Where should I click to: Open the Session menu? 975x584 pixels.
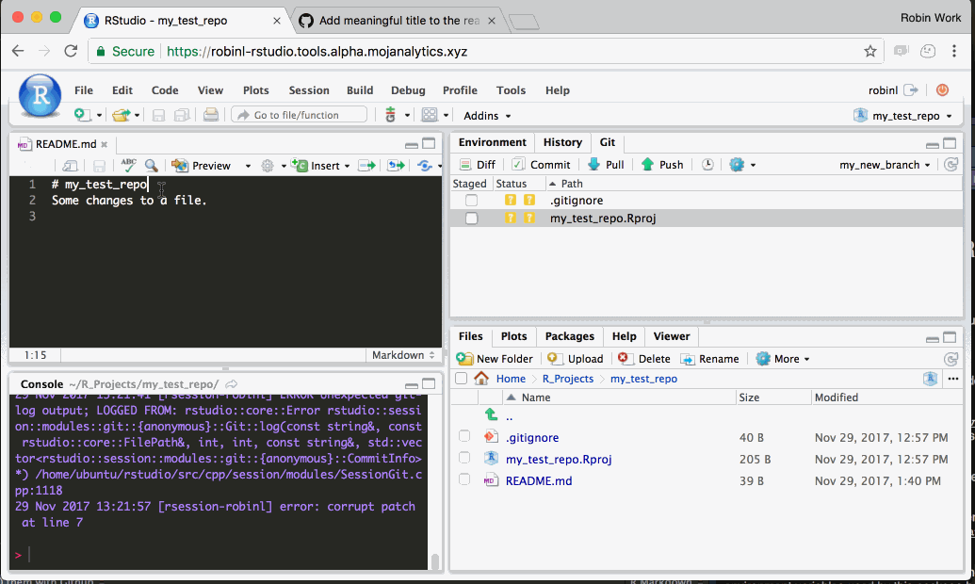tap(308, 90)
